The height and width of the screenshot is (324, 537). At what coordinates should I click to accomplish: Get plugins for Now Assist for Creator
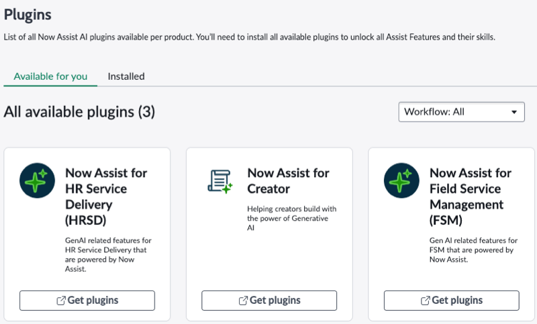[269, 301]
